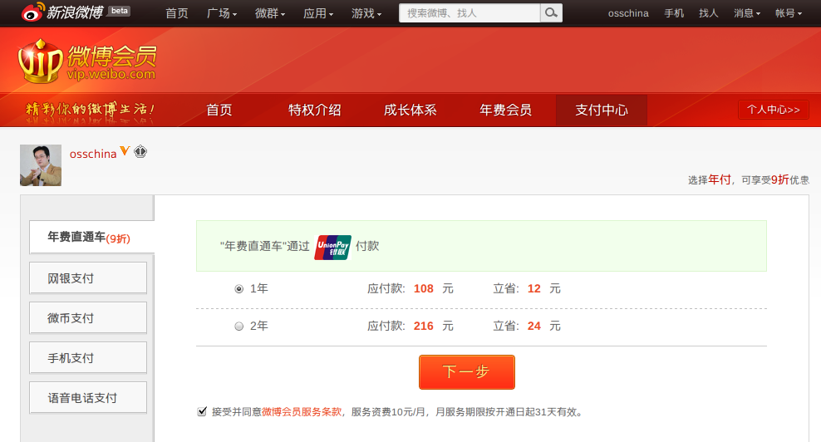Expand the 广场 dropdown menu
The height and width of the screenshot is (442, 821).
(x=222, y=13)
